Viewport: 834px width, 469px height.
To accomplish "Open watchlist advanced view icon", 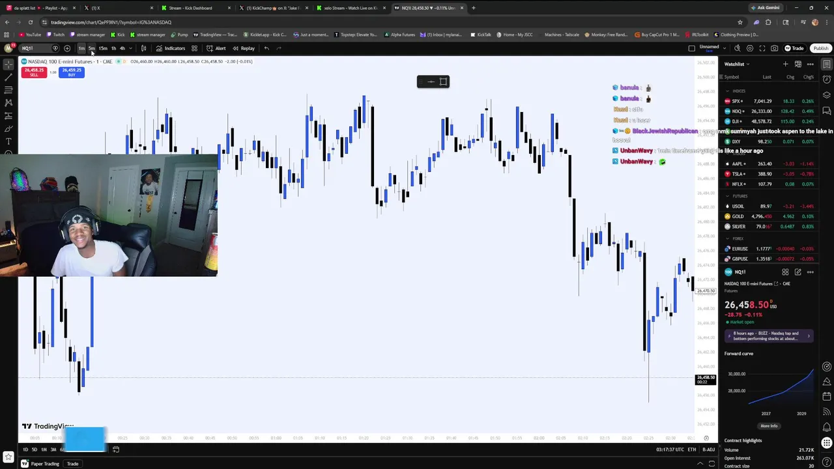I will [798, 64].
